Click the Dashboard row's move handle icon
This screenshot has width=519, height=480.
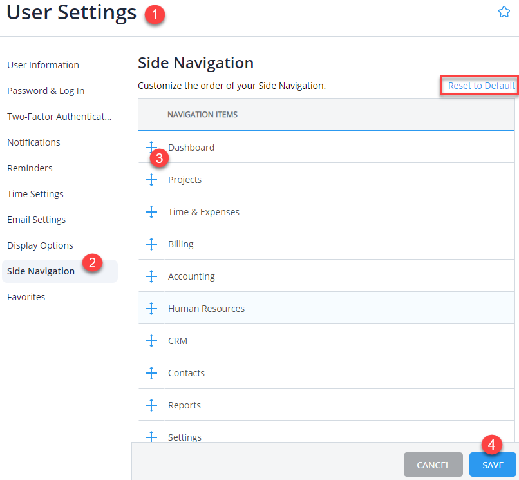point(151,147)
